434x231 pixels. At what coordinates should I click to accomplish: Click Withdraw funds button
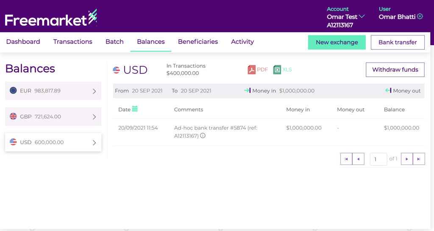[x=395, y=69]
